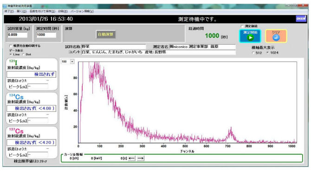This screenshot has height=171, width=311.
Task: Click the elapsed time value 1000
Action: (x=212, y=36)
